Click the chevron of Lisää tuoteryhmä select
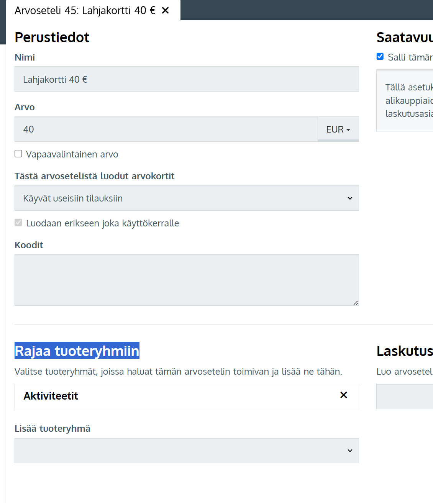433x503 pixels. 350,451
